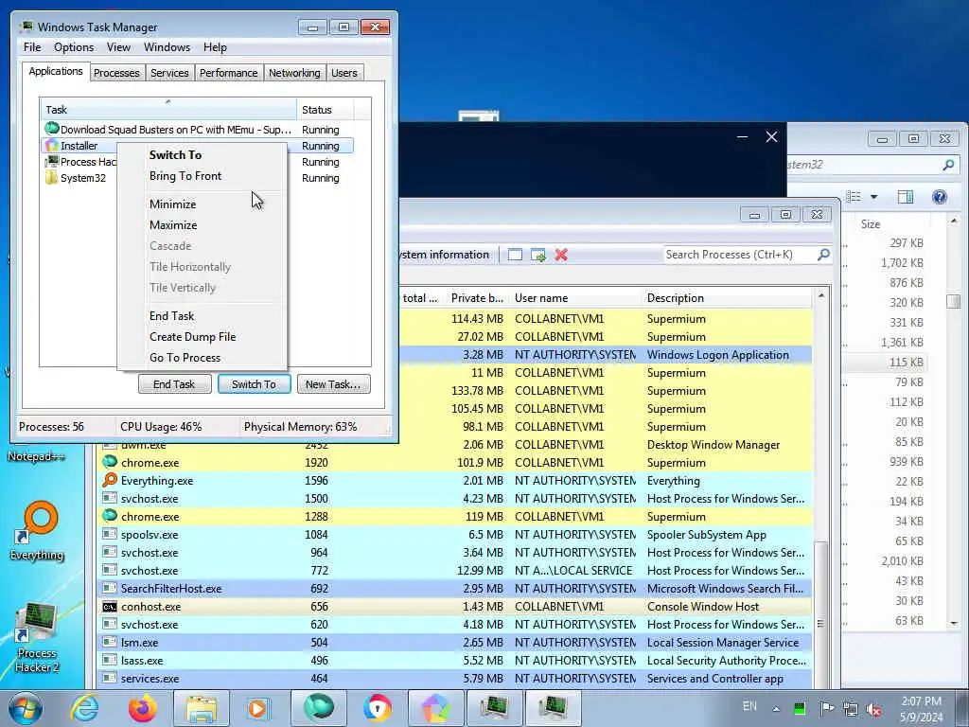Image resolution: width=969 pixels, height=727 pixels.
Task: Select the lsm.exe process row
Action: point(455,643)
